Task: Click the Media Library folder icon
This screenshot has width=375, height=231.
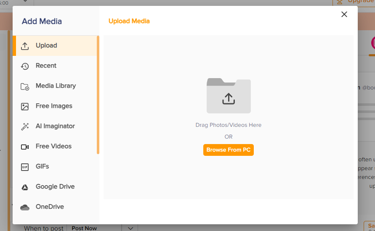Action: tap(25, 87)
